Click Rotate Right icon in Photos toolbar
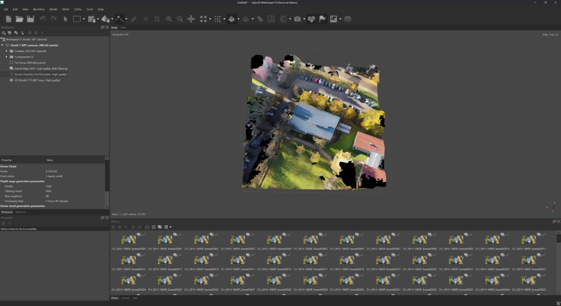 pyautogui.click(x=140, y=227)
